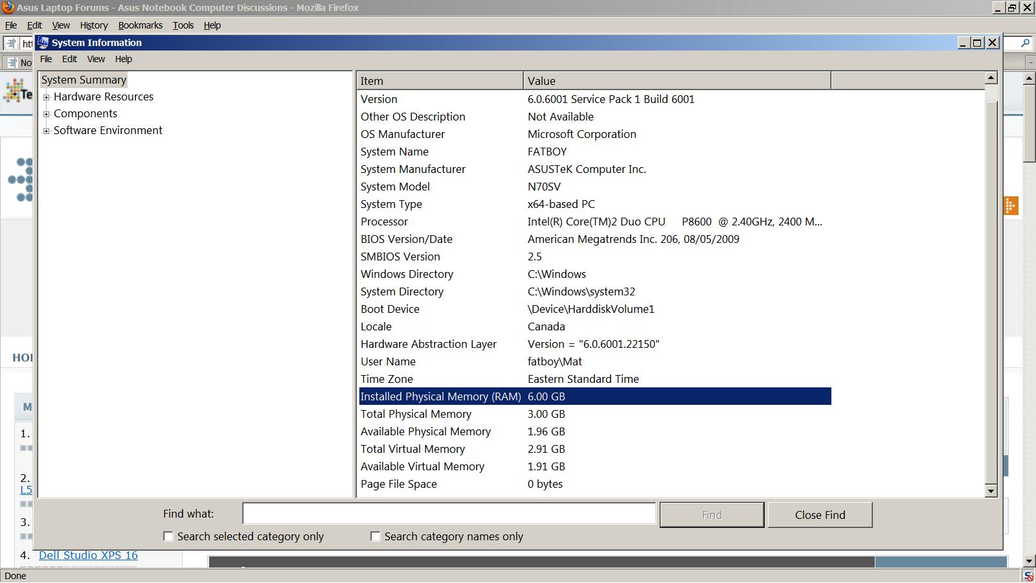Select the Hardware Abstraction Layer row

[x=595, y=344]
